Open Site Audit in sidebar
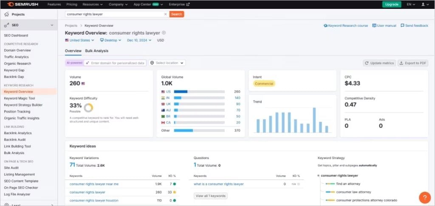Viewport: 435px width, 206px height. pyautogui.click(x=11, y=168)
